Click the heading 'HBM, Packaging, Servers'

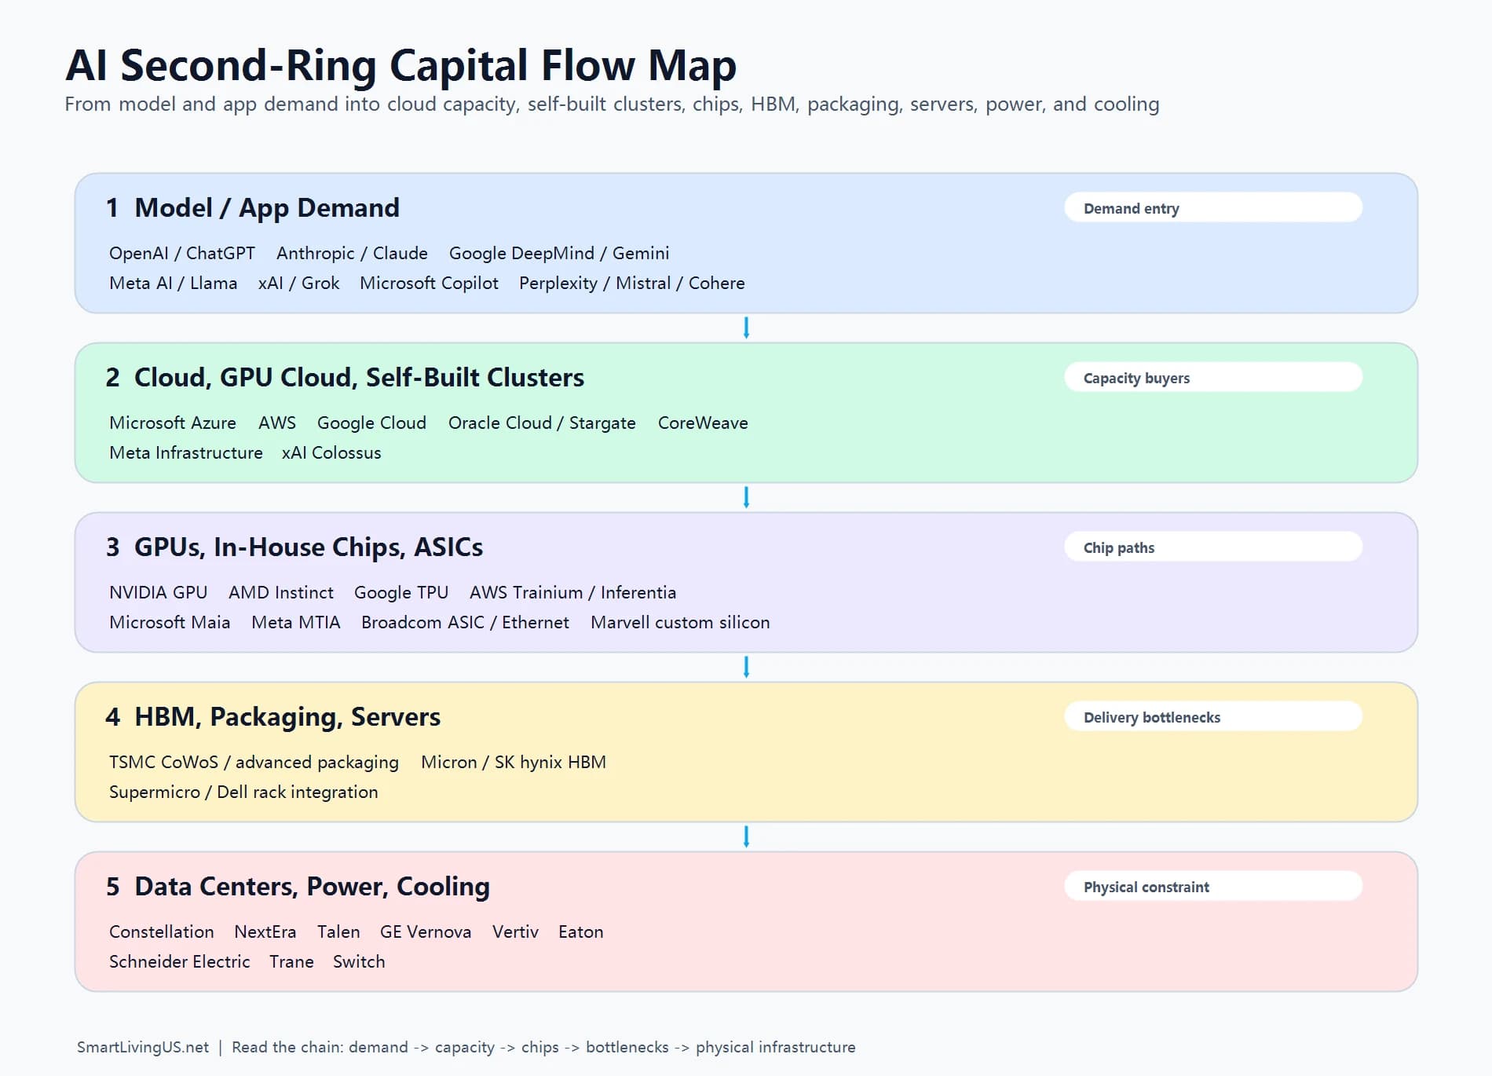pyautogui.click(x=287, y=716)
